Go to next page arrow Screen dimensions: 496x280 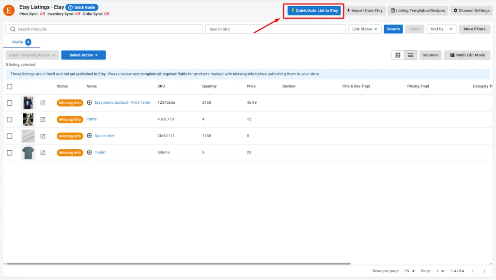coord(485,271)
